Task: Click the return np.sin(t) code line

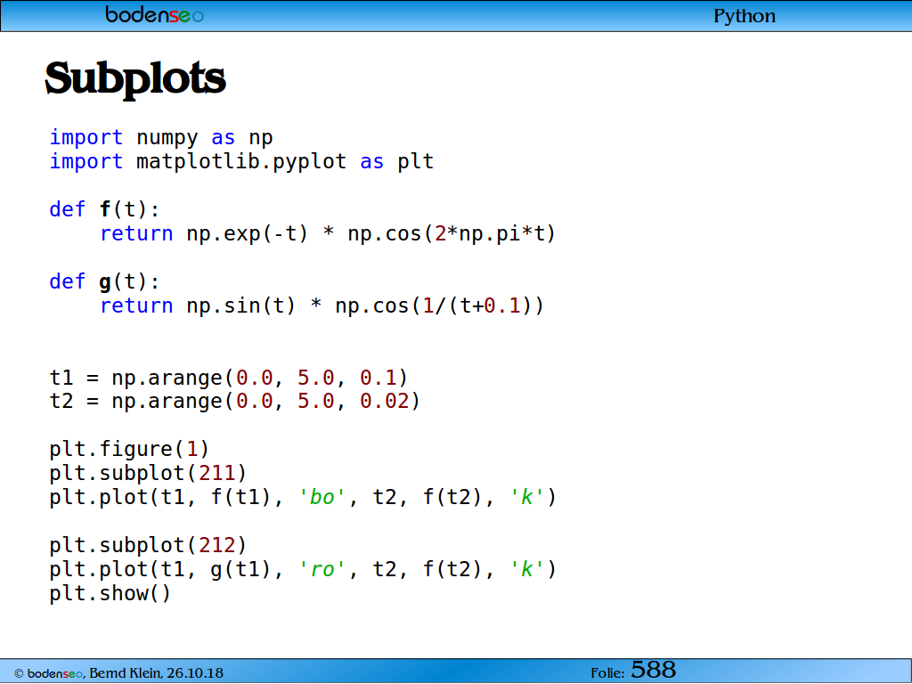Action: click(322, 306)
